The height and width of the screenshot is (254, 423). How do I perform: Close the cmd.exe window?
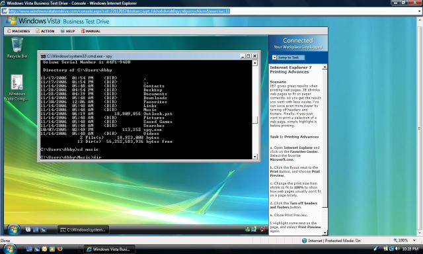[x=254, y=56]
